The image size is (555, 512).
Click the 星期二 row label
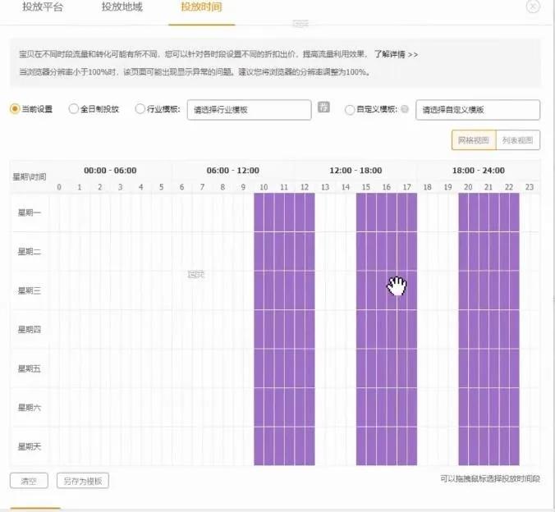click(30, 252)
